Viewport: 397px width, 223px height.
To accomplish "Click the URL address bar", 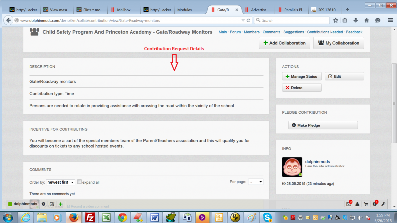I will click(128, 20).
